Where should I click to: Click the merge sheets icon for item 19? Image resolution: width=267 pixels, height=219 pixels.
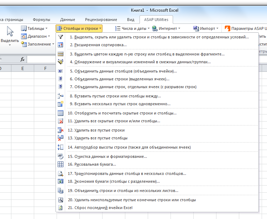click(x=61, y=191)
